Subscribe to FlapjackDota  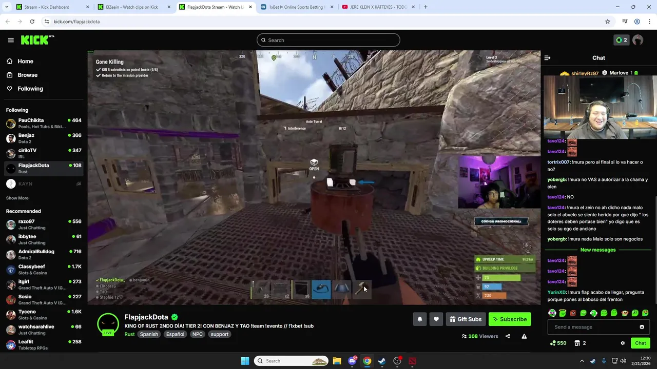point(510,319)
